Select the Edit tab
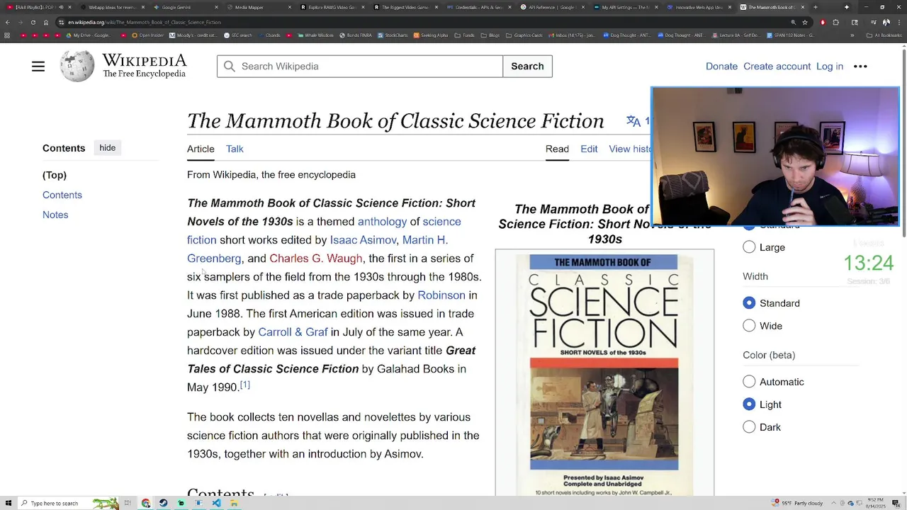907x510 pixels. point(589,149)
